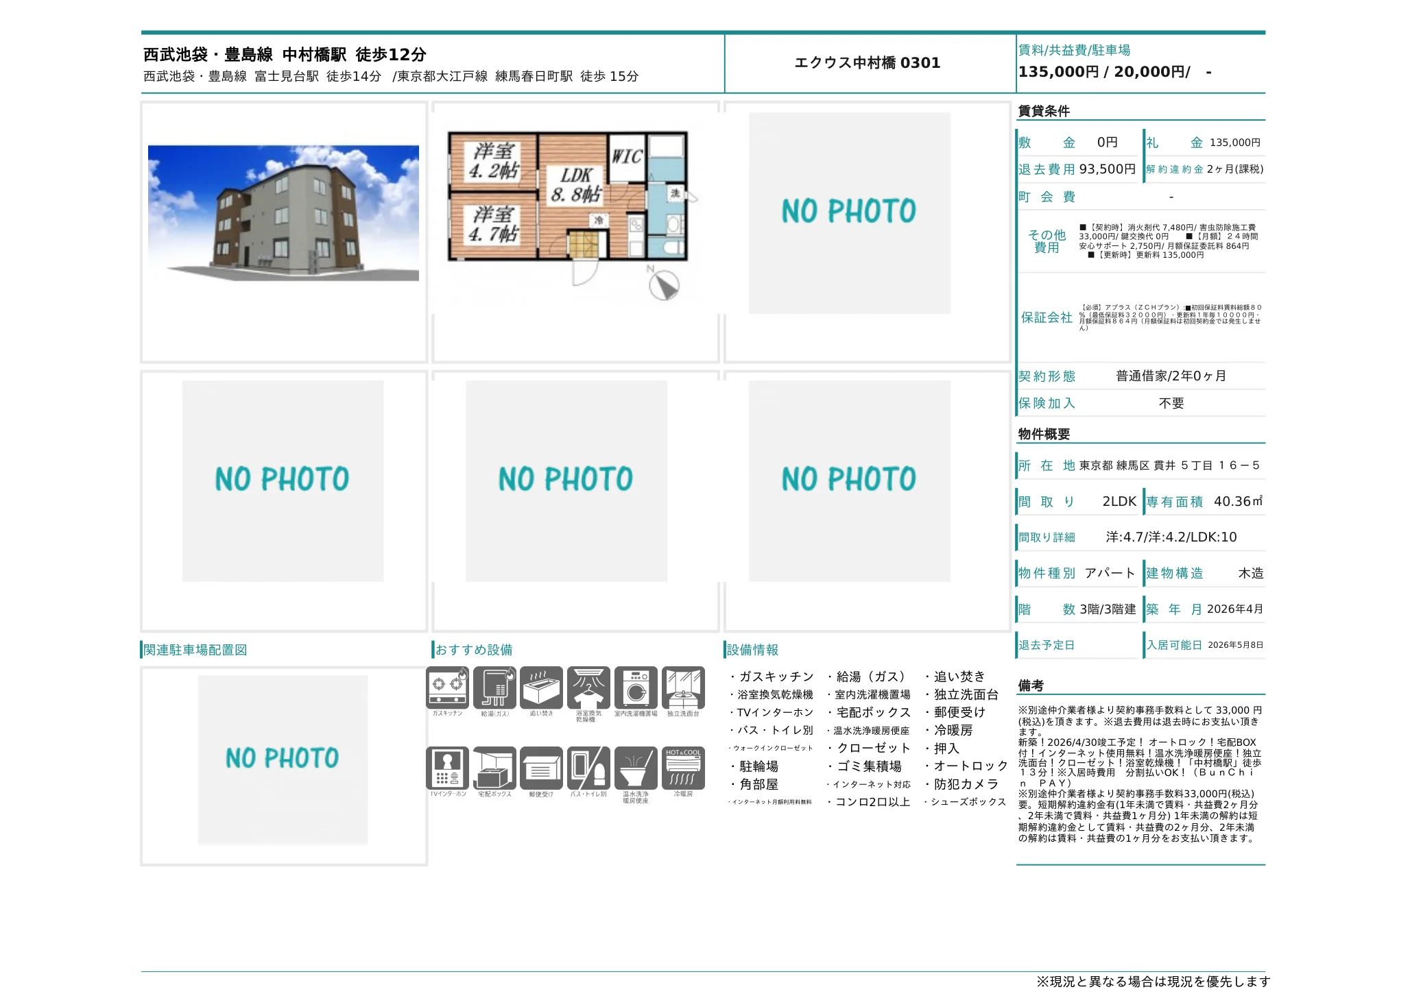Click the 町会費 label
The image size is (1410, 996).
(1047, 197)
